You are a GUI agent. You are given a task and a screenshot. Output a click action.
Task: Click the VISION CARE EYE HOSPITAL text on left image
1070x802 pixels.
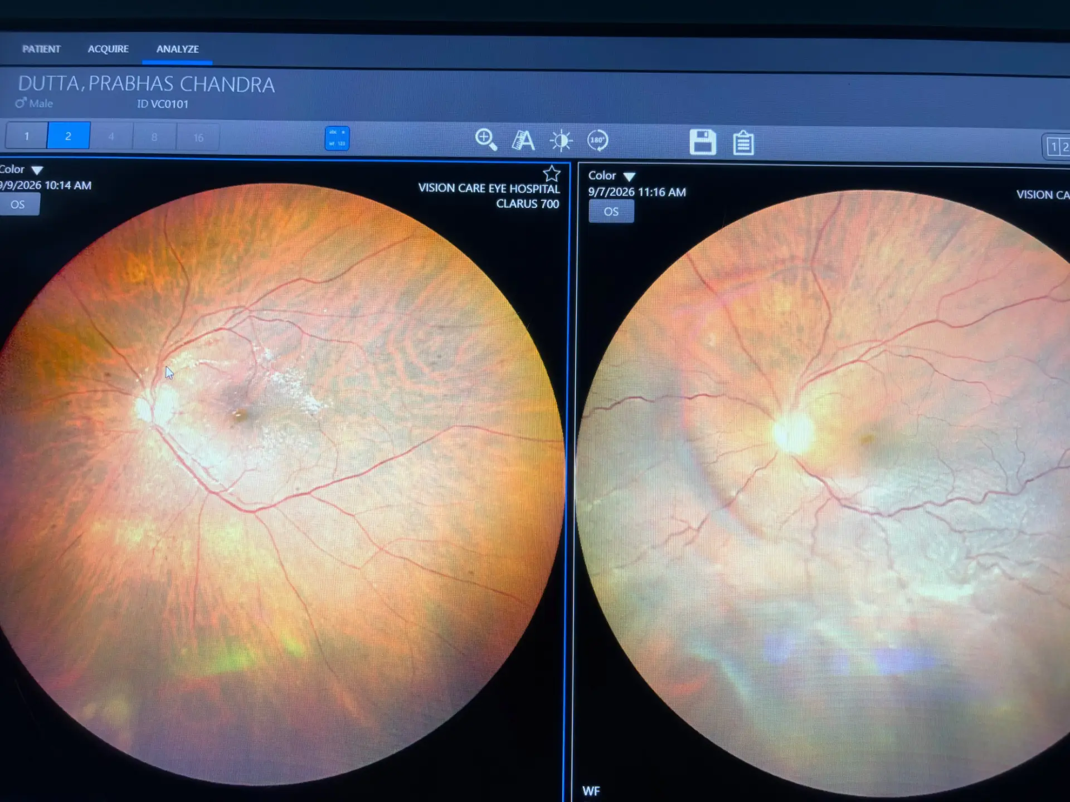click(x=489, y=188)
